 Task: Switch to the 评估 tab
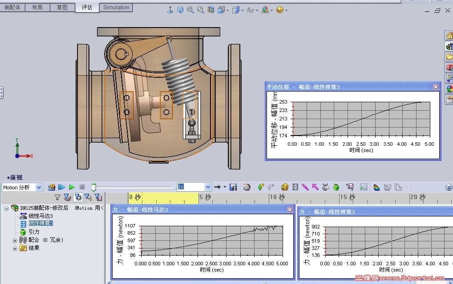87,7
